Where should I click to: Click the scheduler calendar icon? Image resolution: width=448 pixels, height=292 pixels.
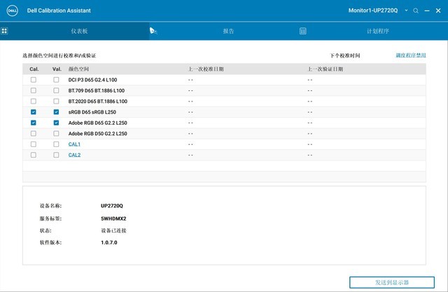point(303,31)
